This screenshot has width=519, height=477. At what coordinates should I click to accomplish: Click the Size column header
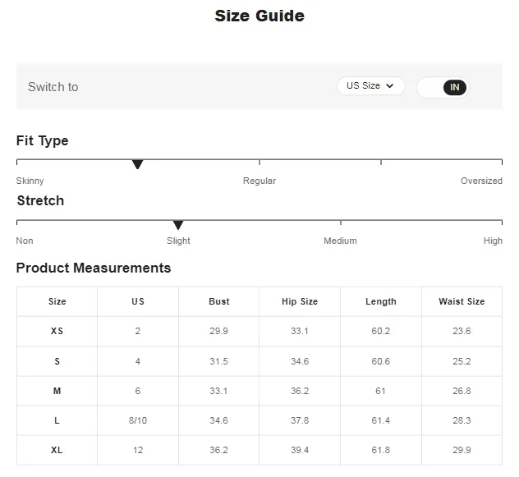[x=57, y=301]
